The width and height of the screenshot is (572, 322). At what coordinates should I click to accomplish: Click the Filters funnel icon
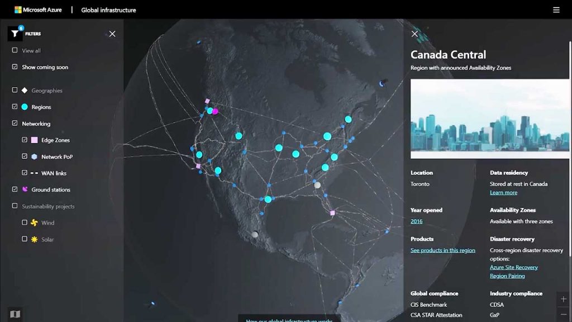coord(15,34)
